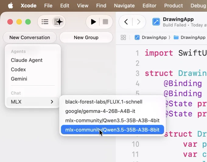Viewport: 207px width, 162px height.
Task: Stop the running task with stop button
Action: tap(105, 22)
